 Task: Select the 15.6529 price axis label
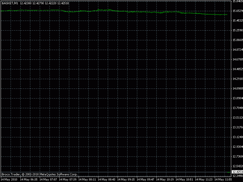pos(238,11)
